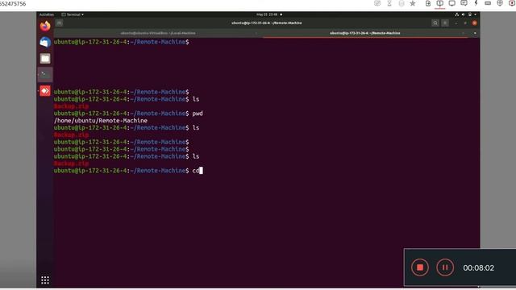Viewport: 516px width, 290px height.
Task: Click the red record icon in top toolbar
Action: 512,3
